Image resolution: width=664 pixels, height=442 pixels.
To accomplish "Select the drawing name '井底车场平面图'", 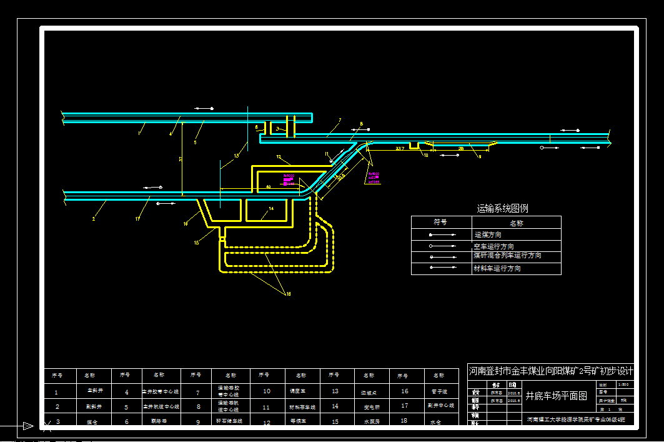I will (x=556, y=396).
